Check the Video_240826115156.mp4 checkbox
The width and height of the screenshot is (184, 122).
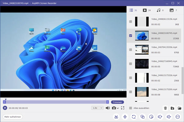point(131,22)
